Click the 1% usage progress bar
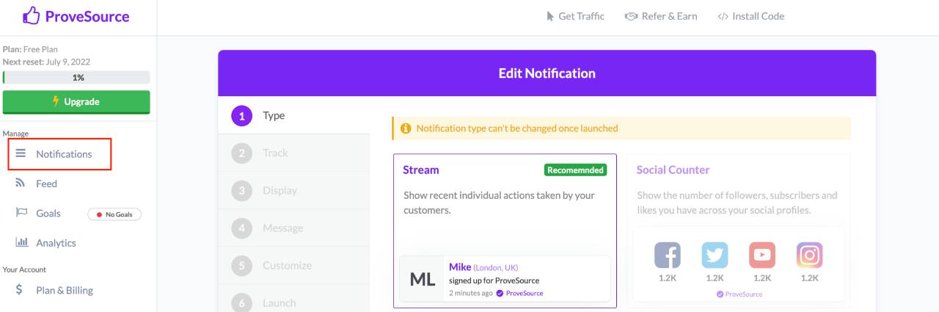This screenshot has width=939, height=312. (x=76, y=77)
